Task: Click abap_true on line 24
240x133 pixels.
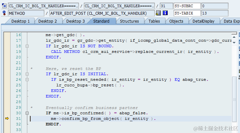Action: 194,80
